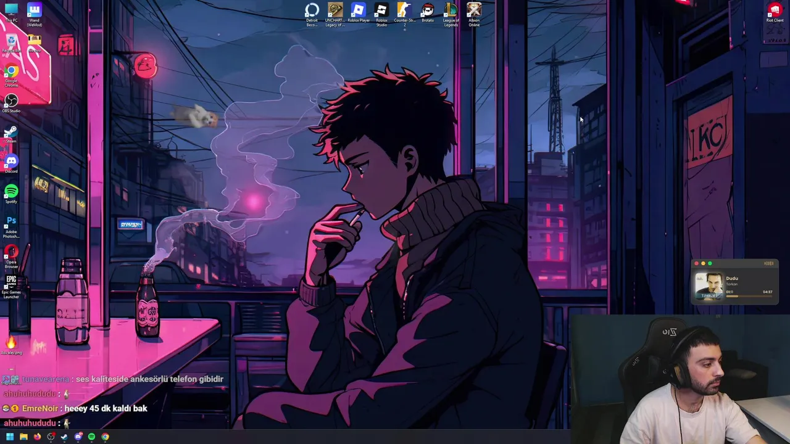Launch the League of Legends desktop shortcut
Screen dimensions: 790x444
(451, 15)
